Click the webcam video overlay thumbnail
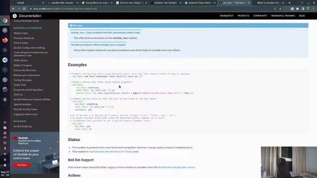The image size is (317, 178). (x=289, y=162)
